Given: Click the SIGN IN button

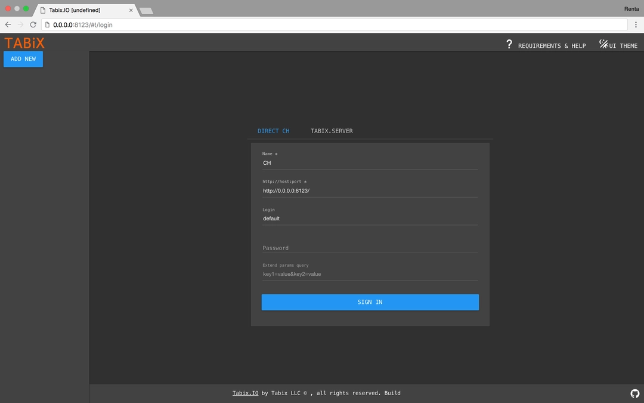Looking at the screenshot, I should pos(370,302).
